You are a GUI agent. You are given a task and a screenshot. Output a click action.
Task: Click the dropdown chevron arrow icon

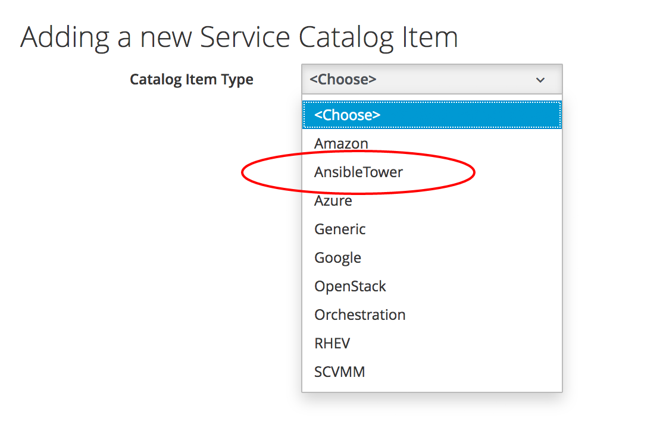[x=540, y=80]
